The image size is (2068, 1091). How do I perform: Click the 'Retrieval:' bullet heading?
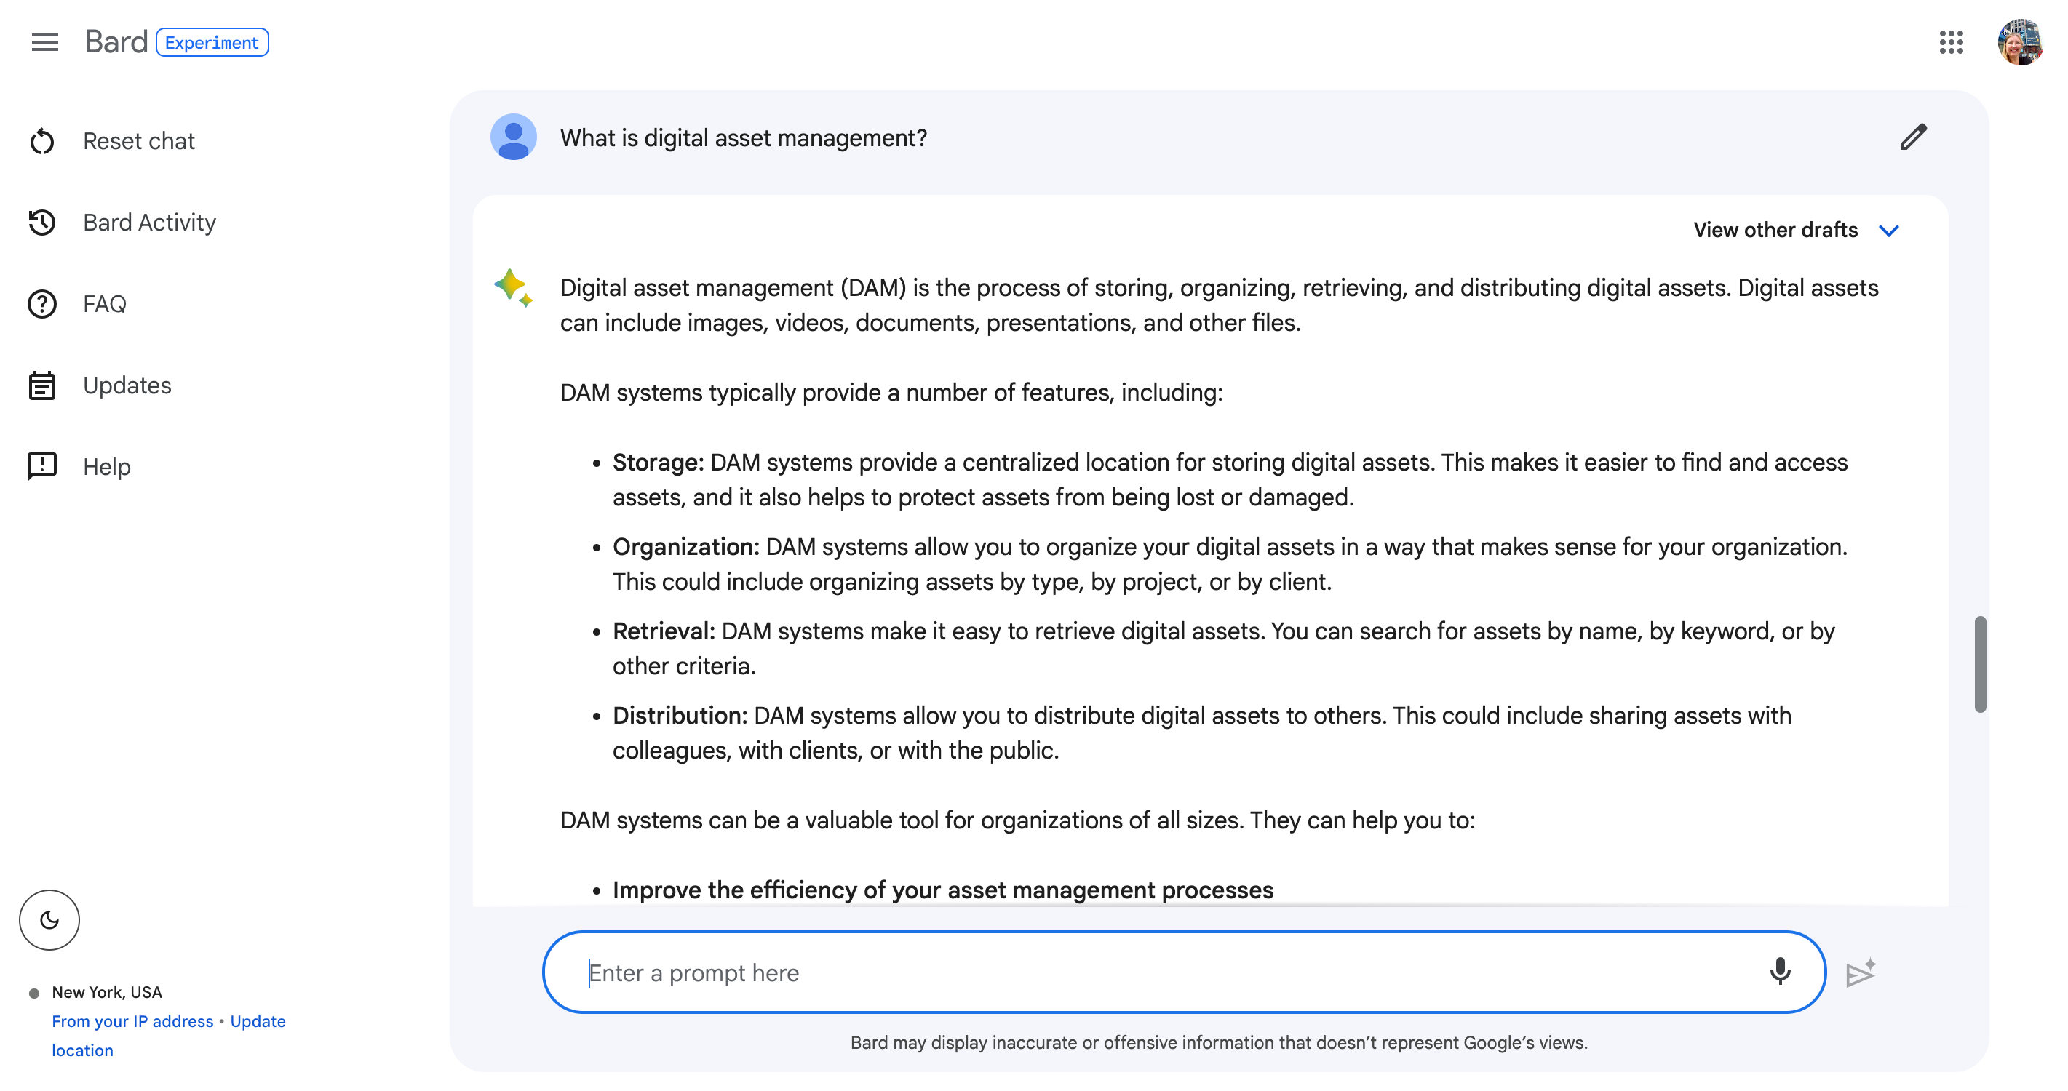(663, 631)
